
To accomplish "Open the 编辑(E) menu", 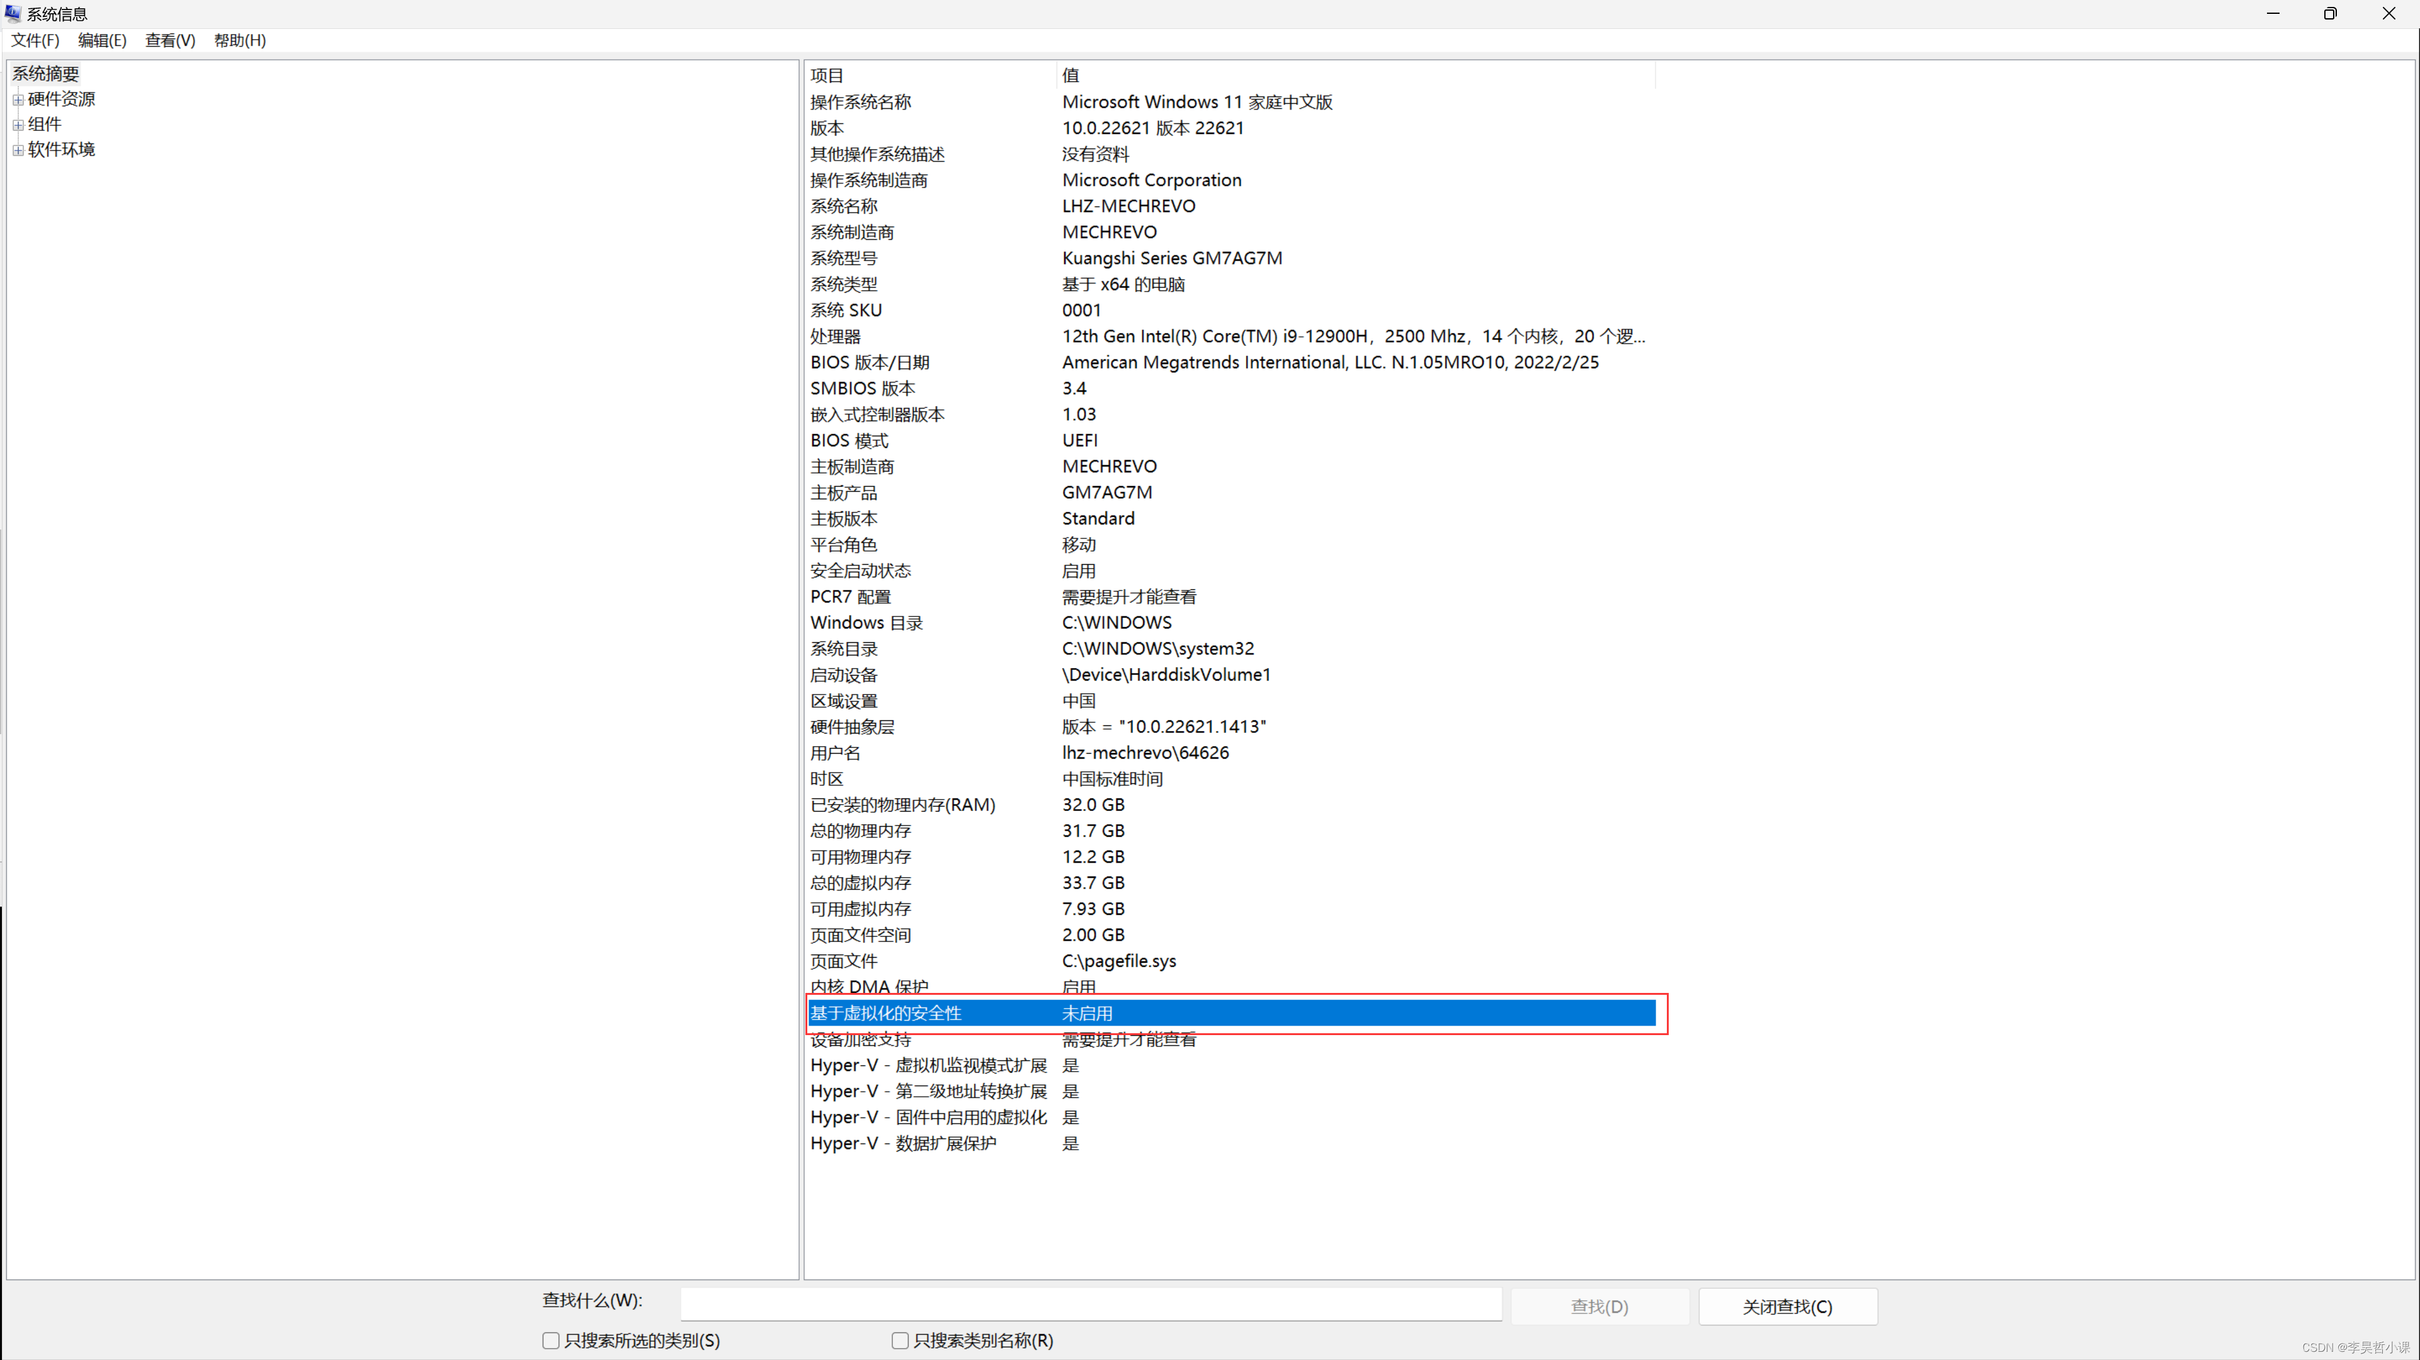I will click(x=101, y=40).
